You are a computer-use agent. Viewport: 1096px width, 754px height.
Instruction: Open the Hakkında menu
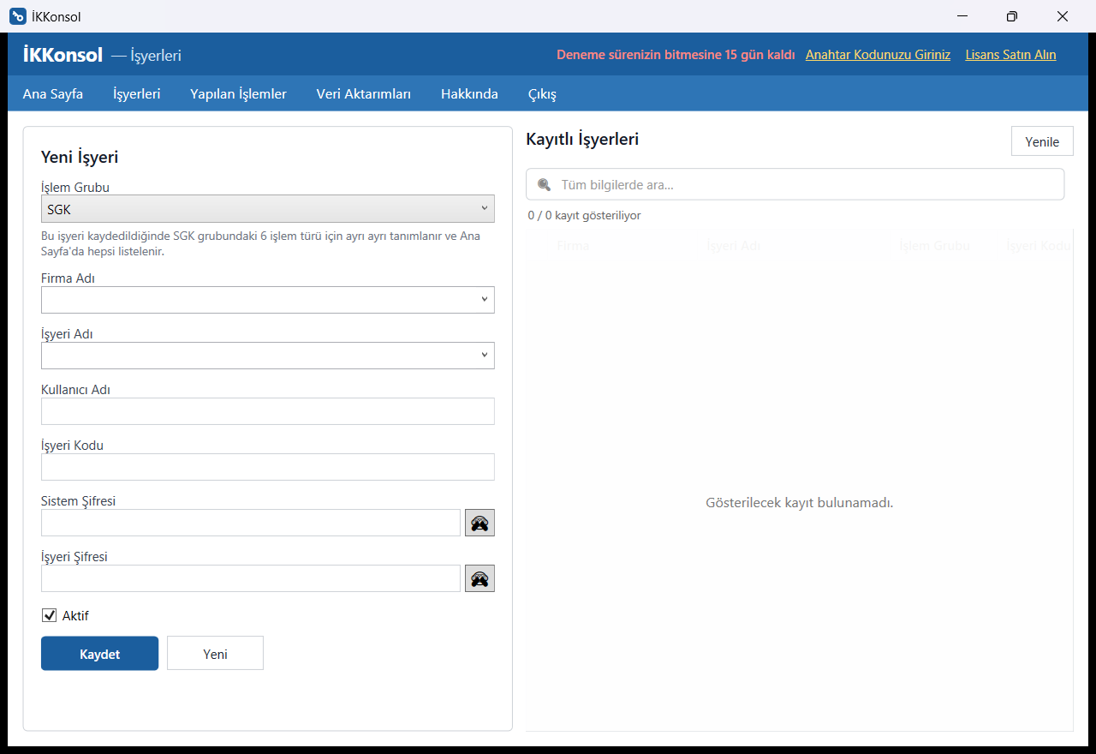point(469,93)
